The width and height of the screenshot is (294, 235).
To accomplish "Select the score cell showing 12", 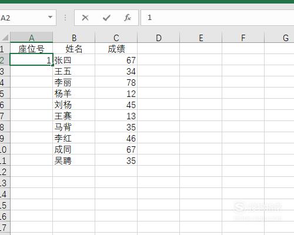I will (116, 93).
